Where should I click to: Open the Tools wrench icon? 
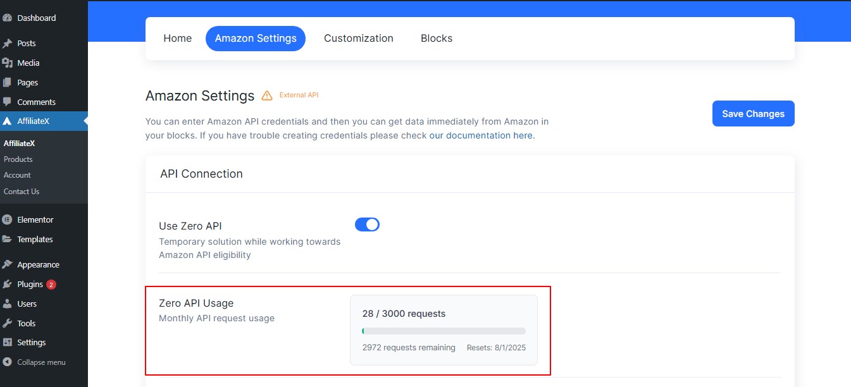pyautogui.click(x=9, y=323)
